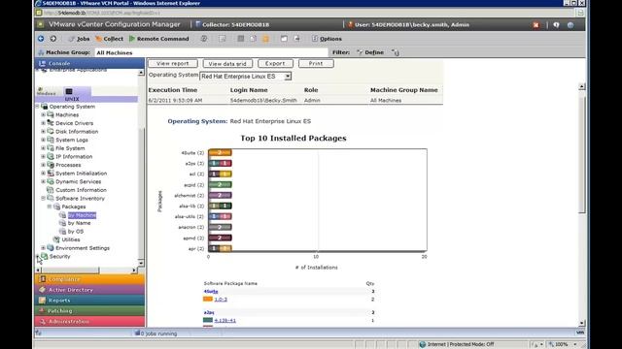This screenshot has height=349, width=622.
Task: Expand the IP Information node
Action: click(x=43, y=156)
